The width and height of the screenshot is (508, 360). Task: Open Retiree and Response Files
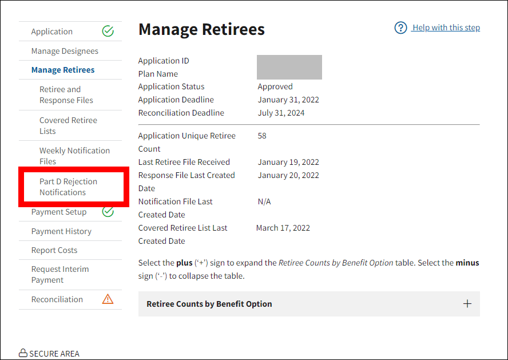coord(66,94)
